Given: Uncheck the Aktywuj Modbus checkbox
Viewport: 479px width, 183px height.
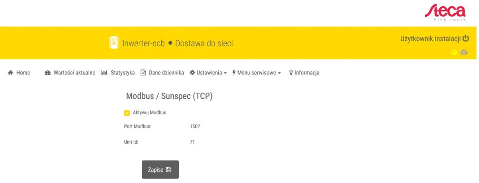Looking at the screenshot, I should click(127, 113).
